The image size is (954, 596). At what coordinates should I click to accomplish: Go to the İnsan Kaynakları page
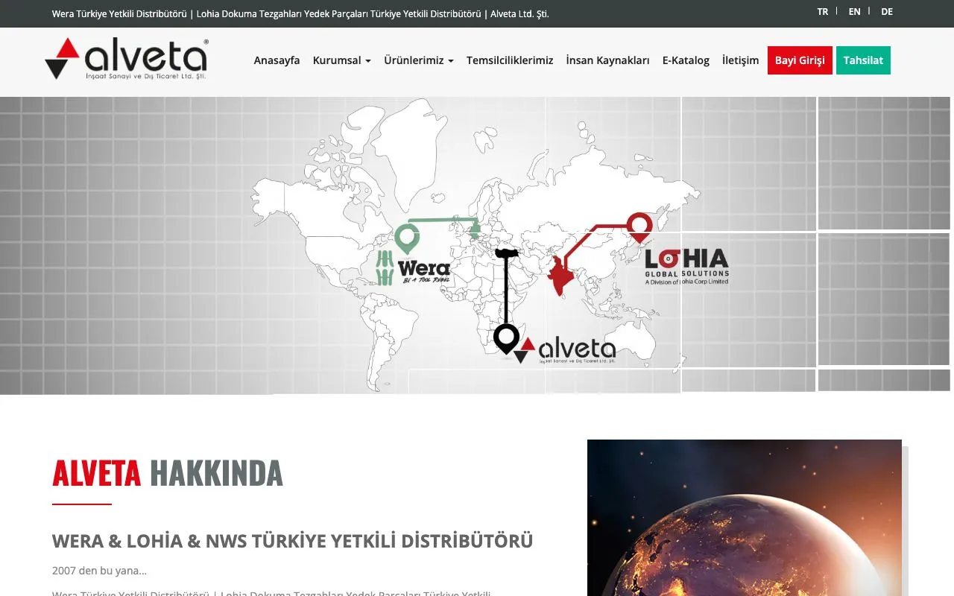point(607,60)
